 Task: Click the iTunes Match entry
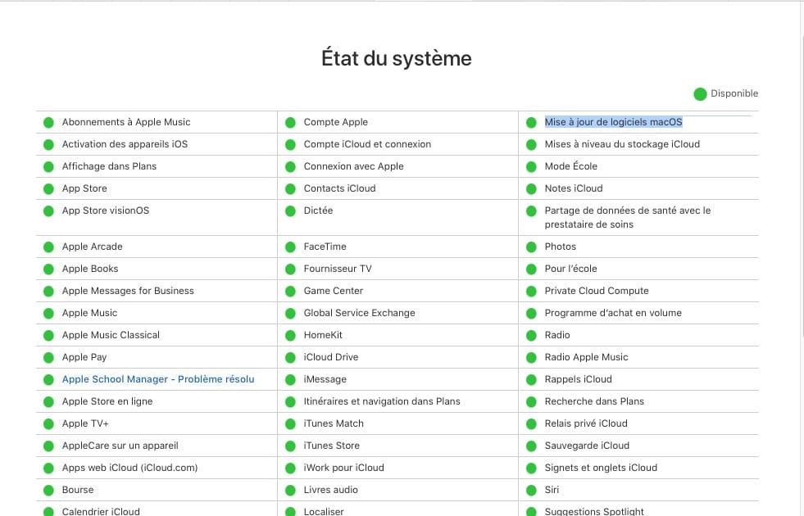(x=334, y=423)
